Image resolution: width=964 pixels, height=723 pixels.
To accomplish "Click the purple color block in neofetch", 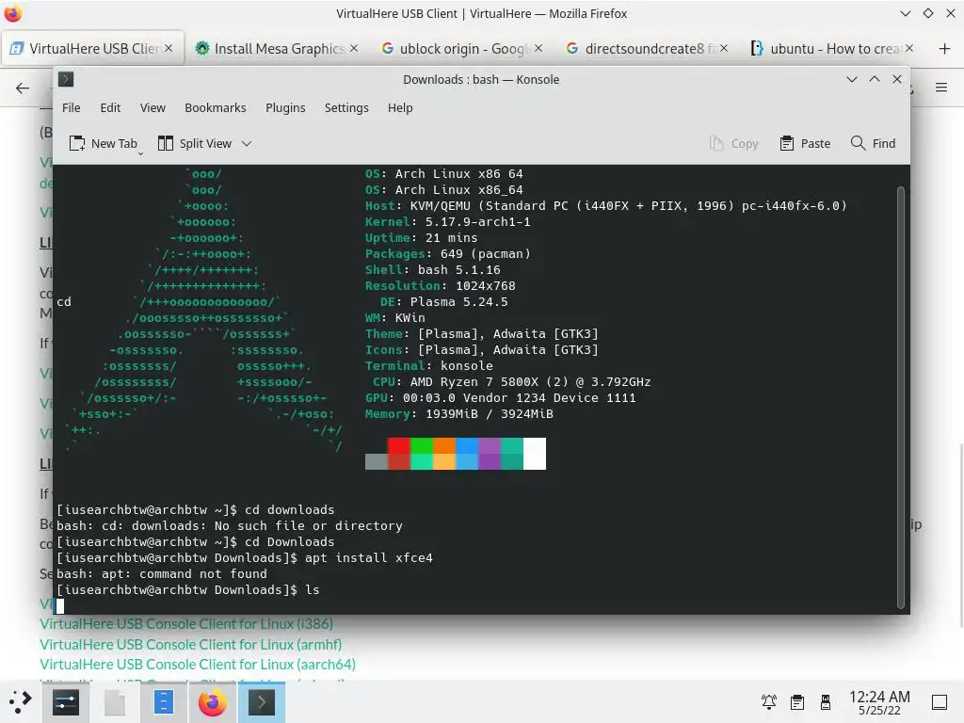I will tap(490, 454).
